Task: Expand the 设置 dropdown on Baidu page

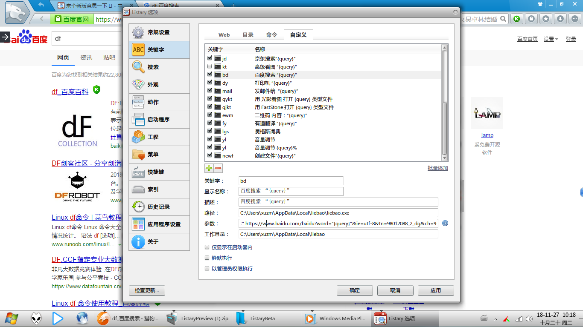Action: 551,39
